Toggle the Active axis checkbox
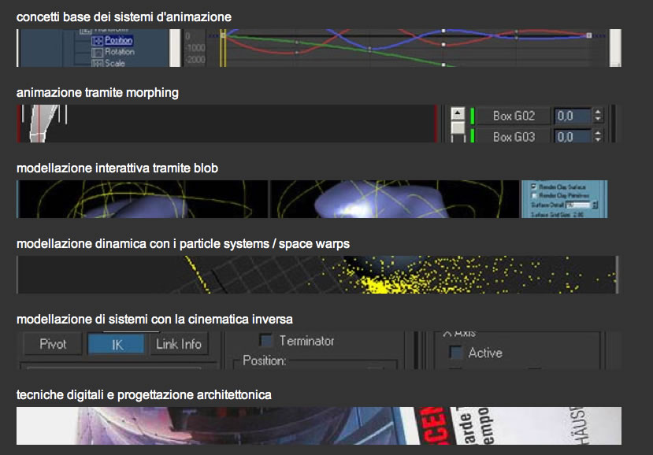This screenshot has width=653, height=455. [x=455, y=353]
